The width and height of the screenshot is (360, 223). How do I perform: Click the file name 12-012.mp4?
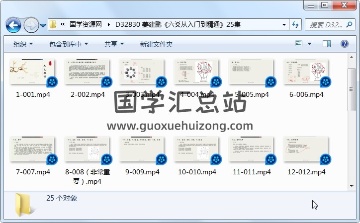[x=306, y=172]
